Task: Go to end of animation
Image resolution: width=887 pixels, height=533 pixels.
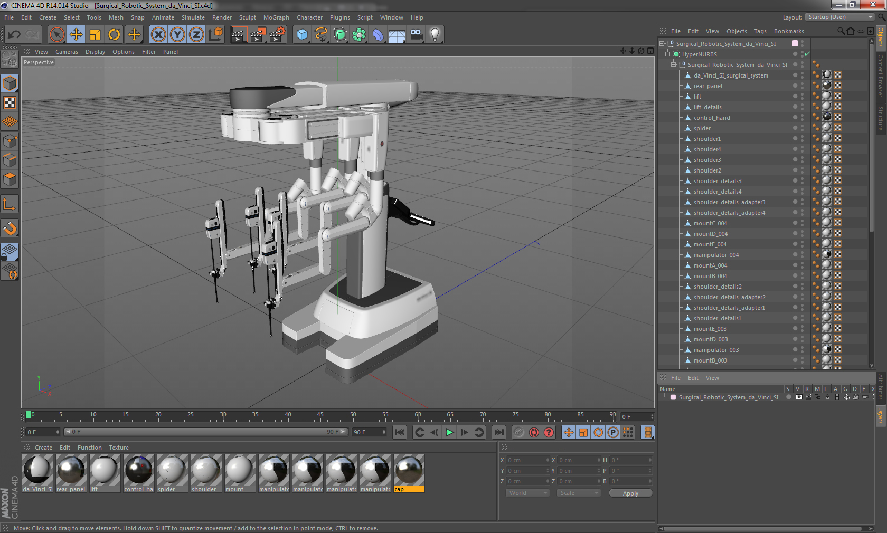Action: click(x=498, y=432)
